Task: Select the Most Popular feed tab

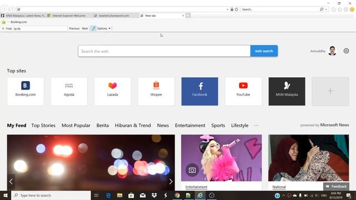Action: [76, 126]
